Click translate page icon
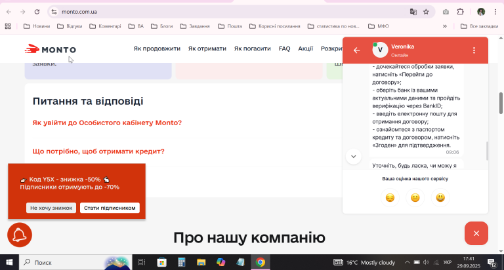504x270 pixels. click(413, 12)
